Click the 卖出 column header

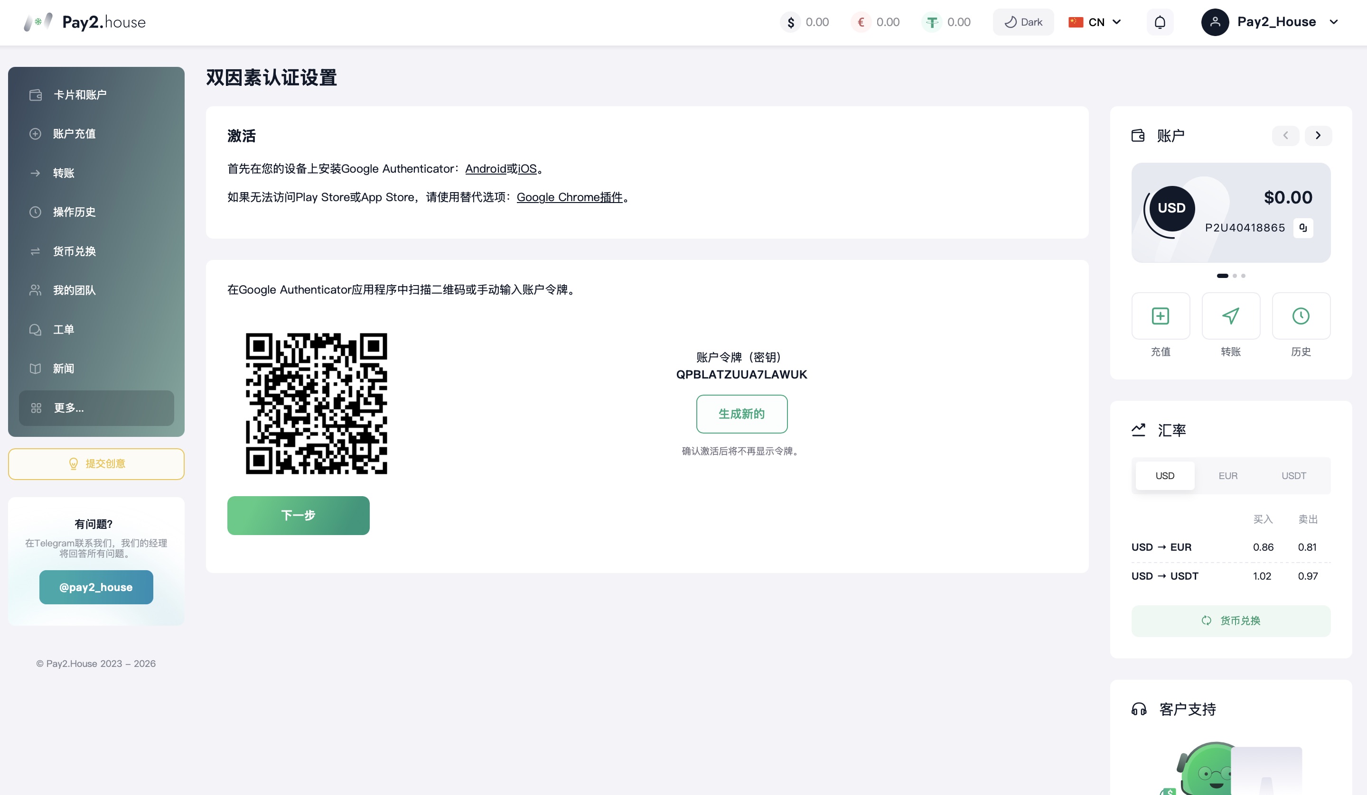click(x=1308, y=519)
